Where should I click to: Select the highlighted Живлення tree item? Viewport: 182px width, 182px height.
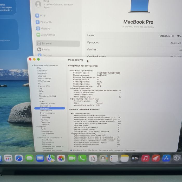tap(50, 108)
